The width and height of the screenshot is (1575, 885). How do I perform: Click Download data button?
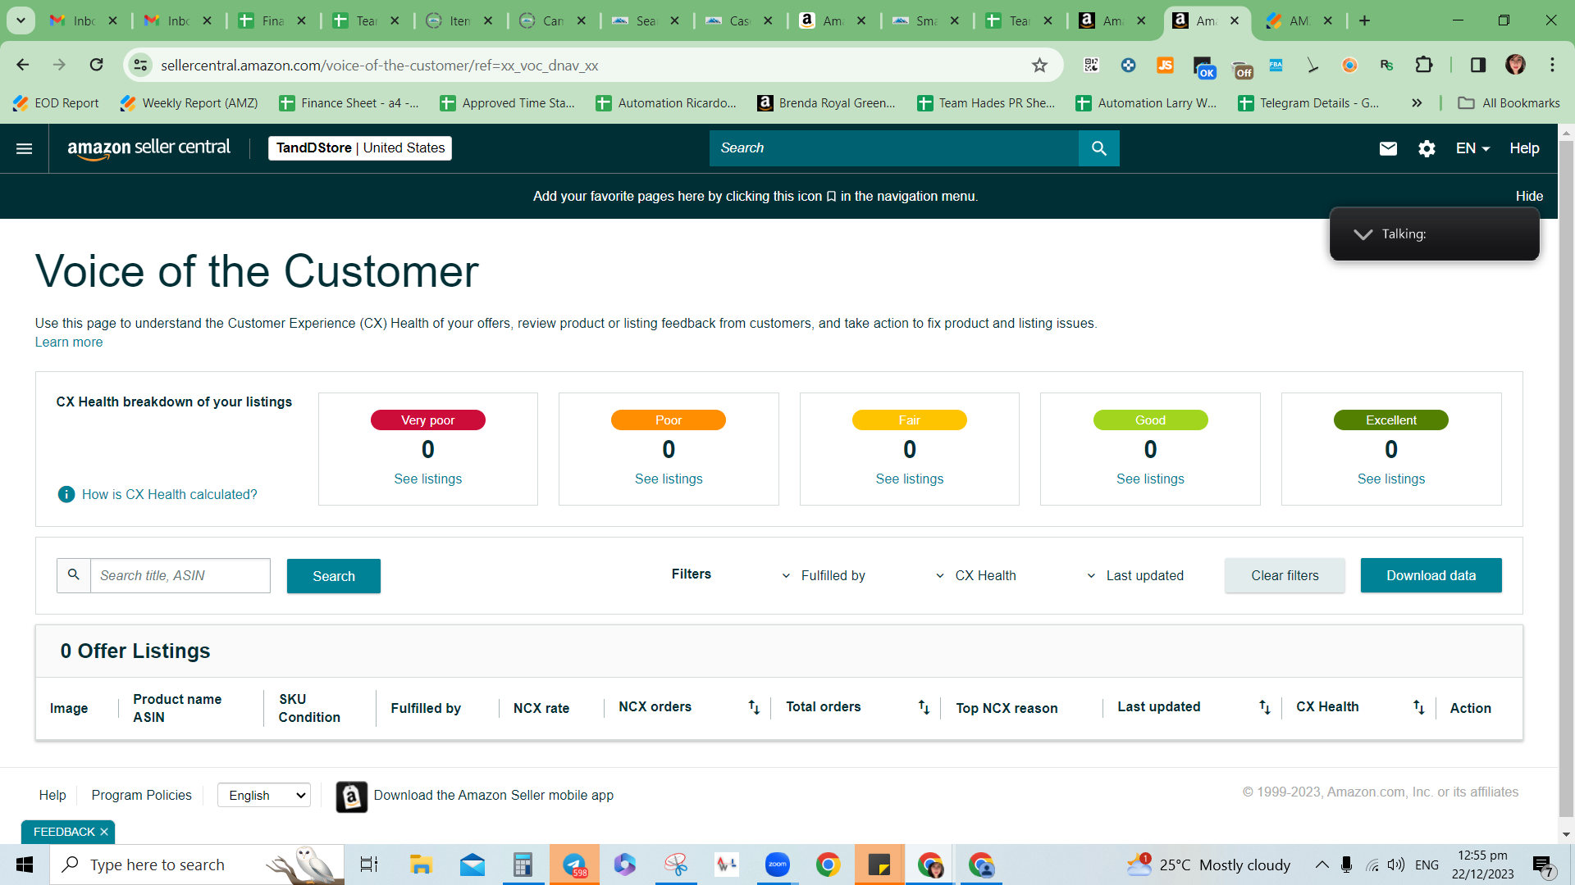tap(1431, 575)
